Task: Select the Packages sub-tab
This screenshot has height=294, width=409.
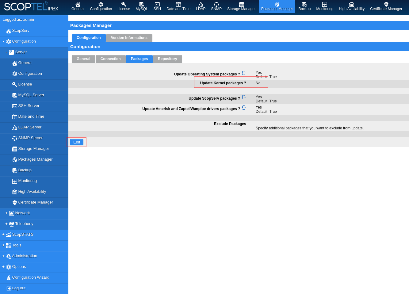Action: point(139,59)
